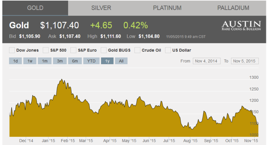Enable the Crude Oil comparison
Screen dimensions: 267x145
tap(138, 50)
